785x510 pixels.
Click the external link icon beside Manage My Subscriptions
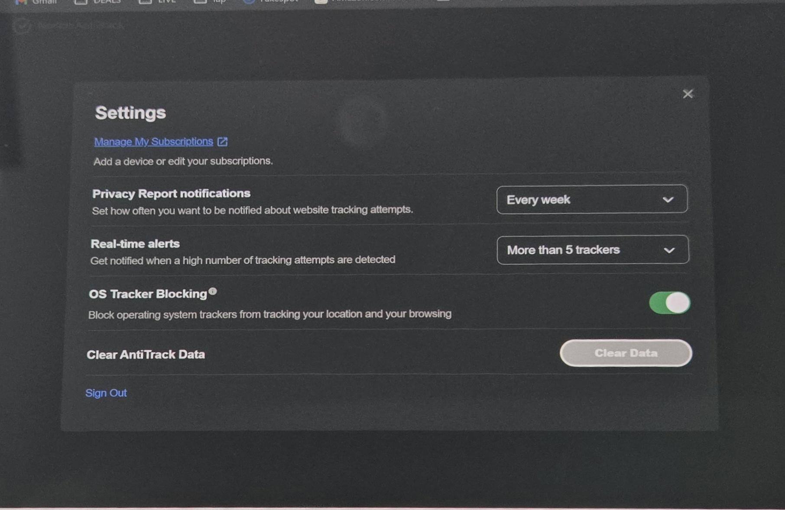pos(222,142)
